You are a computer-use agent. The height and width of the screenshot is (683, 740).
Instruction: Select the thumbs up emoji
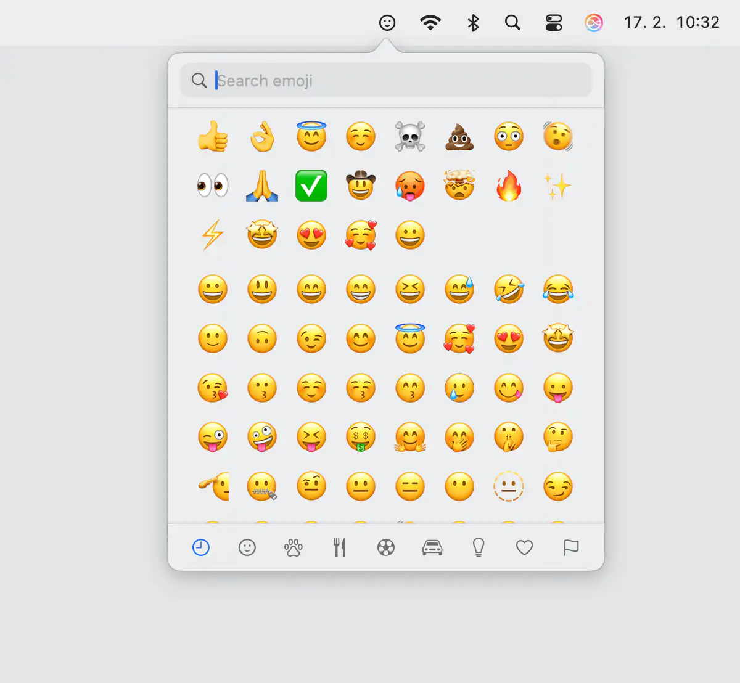pos(213,136)
